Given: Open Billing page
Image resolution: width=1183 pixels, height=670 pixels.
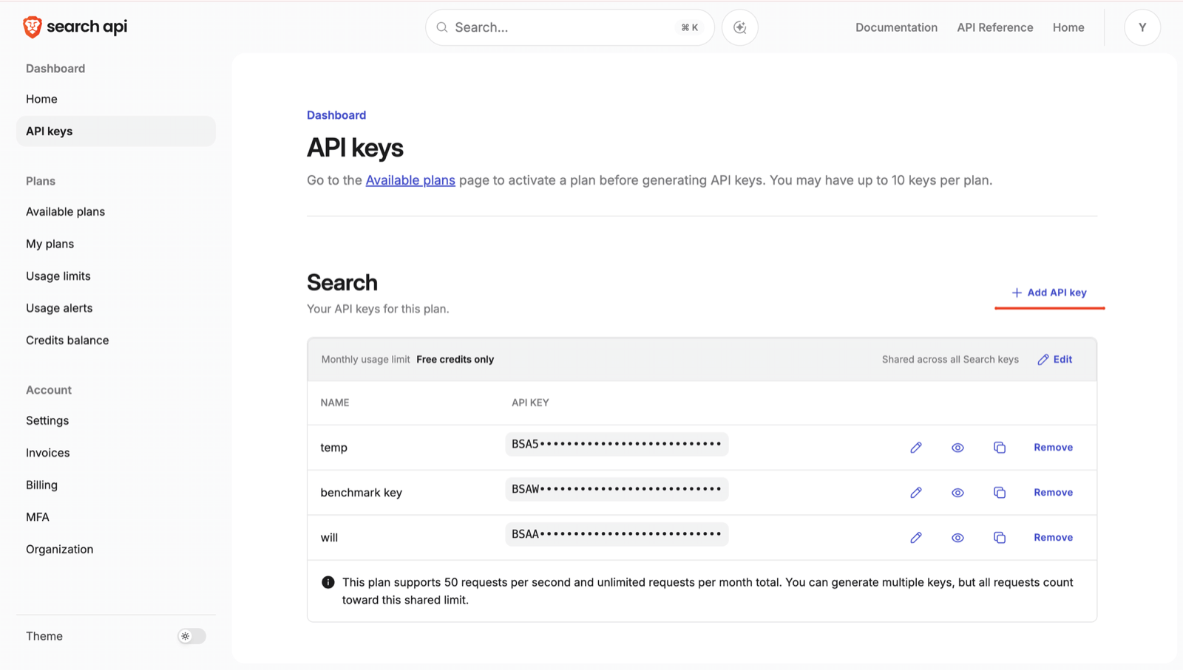Looking at the screenshot, I should pyautogui.click(x=41, y=485).
